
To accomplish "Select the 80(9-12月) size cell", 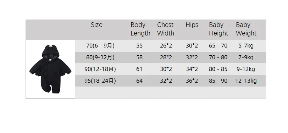I will pyautogui.click(x=100, y=57).
